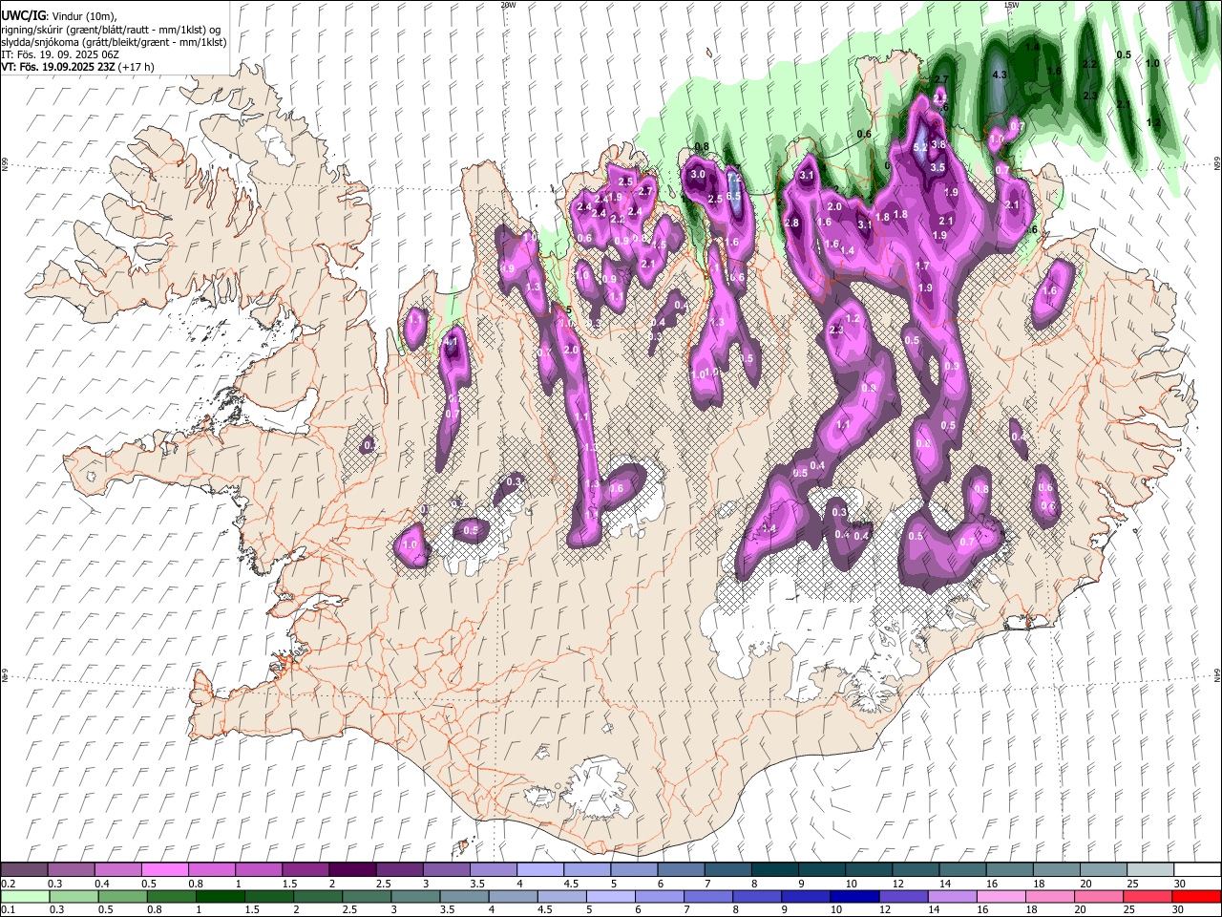Click the map precipitation value 3.0
The width and height of the screenshot is (1222, 917).
pos(698,175)
